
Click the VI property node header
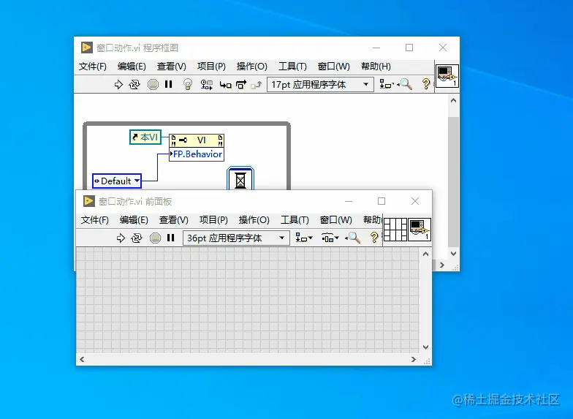click(x=197, y=140)
